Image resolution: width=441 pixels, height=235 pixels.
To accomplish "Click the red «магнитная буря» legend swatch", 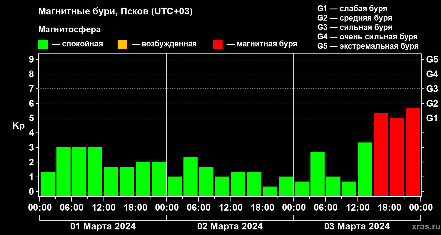I will 218,44.
